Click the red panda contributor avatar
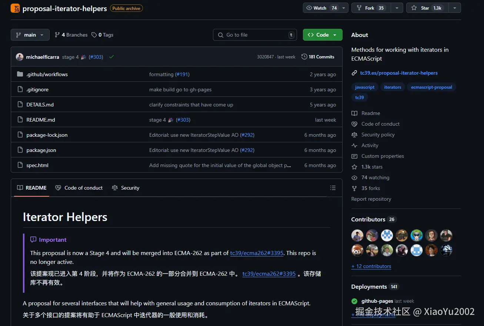Screen dimensions: 484x326 click(x=357, y=250)
